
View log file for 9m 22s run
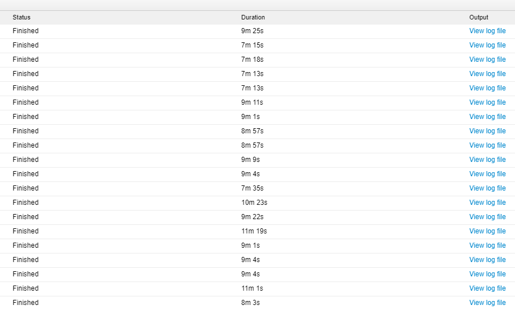[x=487, y=217]
